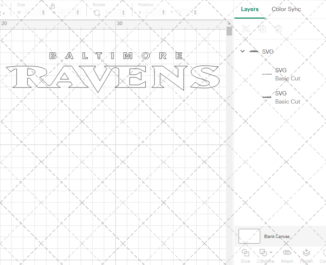Click the Rotate icon
The image size is (326, 265).
[x=97, y=13]
